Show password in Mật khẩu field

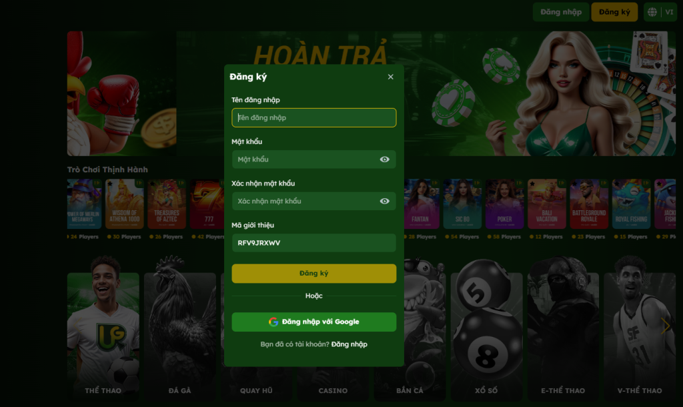tap(384, 159)
